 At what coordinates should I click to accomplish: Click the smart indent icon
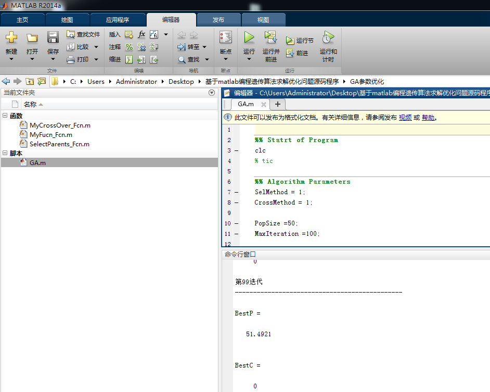click(x=129, y=59)
